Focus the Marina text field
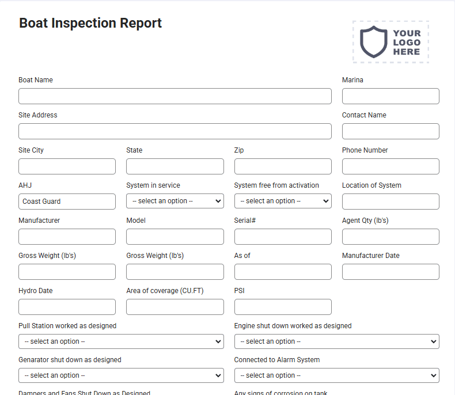Viewport: 455px width, 395px height. 390,96
